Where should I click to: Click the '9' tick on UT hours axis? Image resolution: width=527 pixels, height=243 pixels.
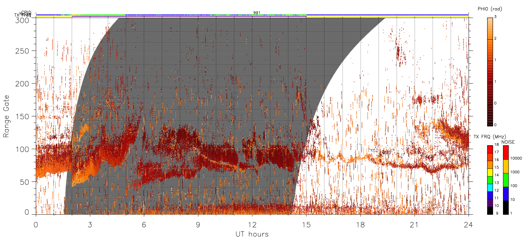click(198, 224)
